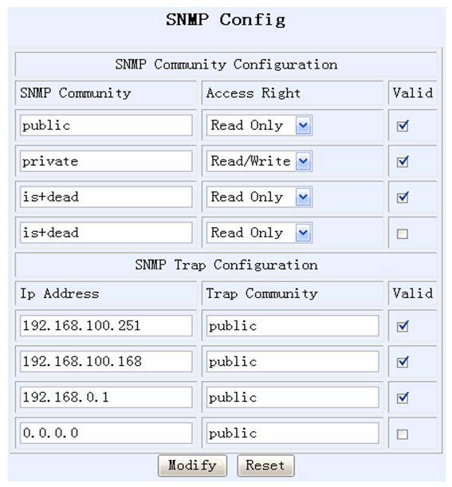The width and height of the screenshot is (452, 487).
Task: Expand the Read/Write access dropdown for private
Action: [x=259, y=161]
